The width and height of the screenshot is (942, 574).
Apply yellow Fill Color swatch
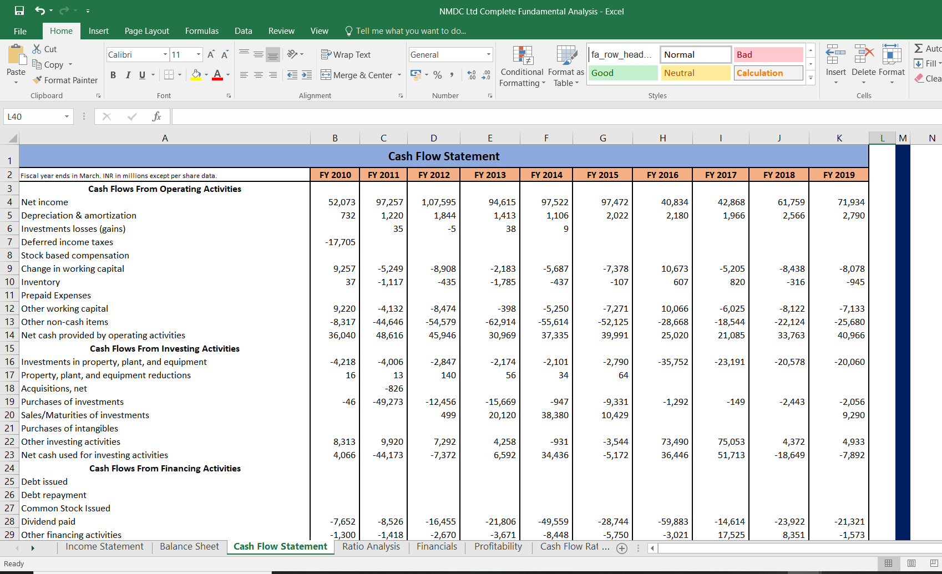click(196, 75)
